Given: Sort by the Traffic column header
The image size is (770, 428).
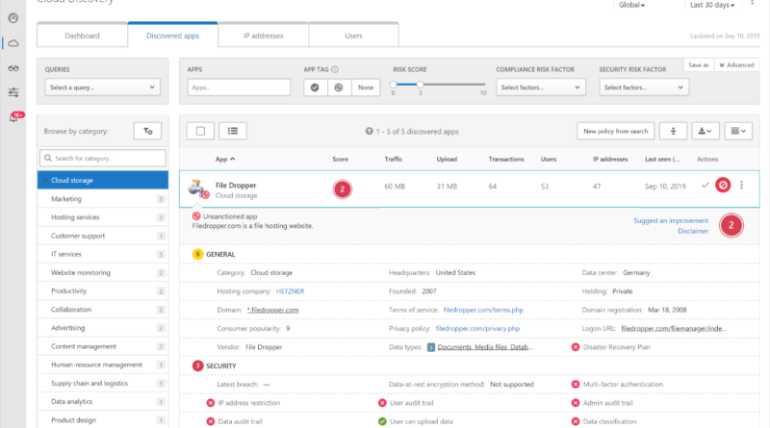Looking at the screenshot, I should (x=394, y=159).
